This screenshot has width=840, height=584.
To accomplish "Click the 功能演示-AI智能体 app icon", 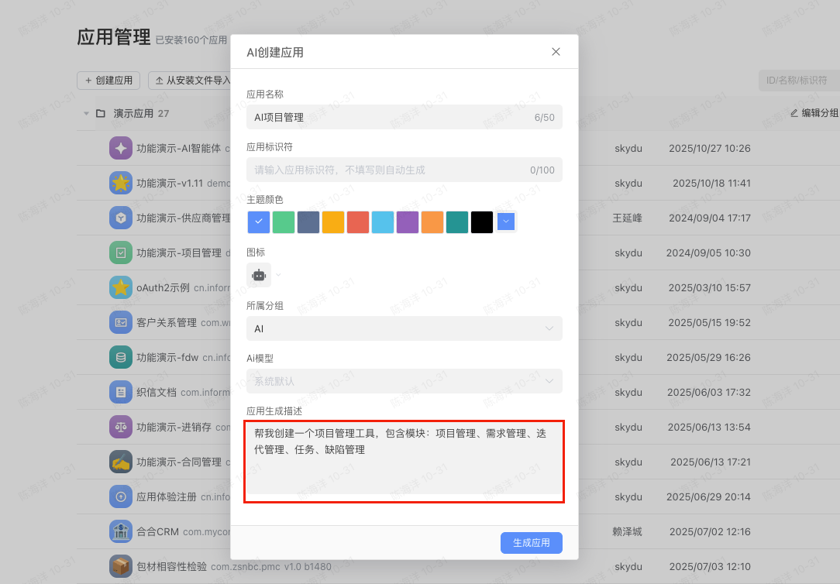I will tap(121, 148).
